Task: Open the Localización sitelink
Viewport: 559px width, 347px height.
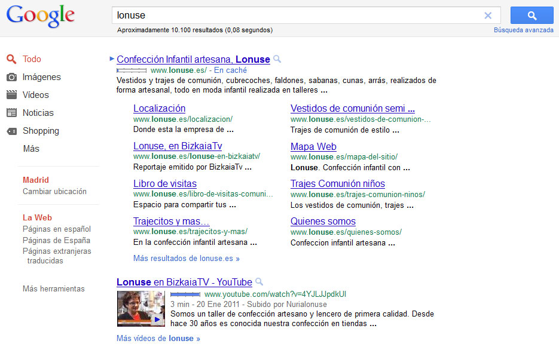Action: coord(160,108)
